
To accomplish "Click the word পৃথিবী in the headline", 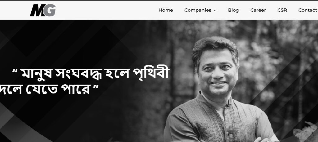I will pyautogui.click(x=151, y=73).
